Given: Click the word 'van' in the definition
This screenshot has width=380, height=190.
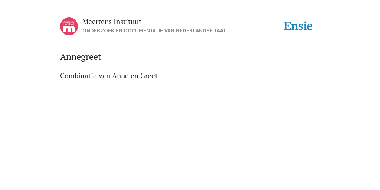Looking at the screenshot, I should [x=104, y=76].
